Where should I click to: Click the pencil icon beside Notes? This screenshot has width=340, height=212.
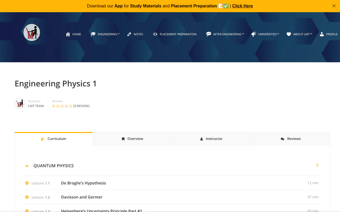click(x=129, y=34)
